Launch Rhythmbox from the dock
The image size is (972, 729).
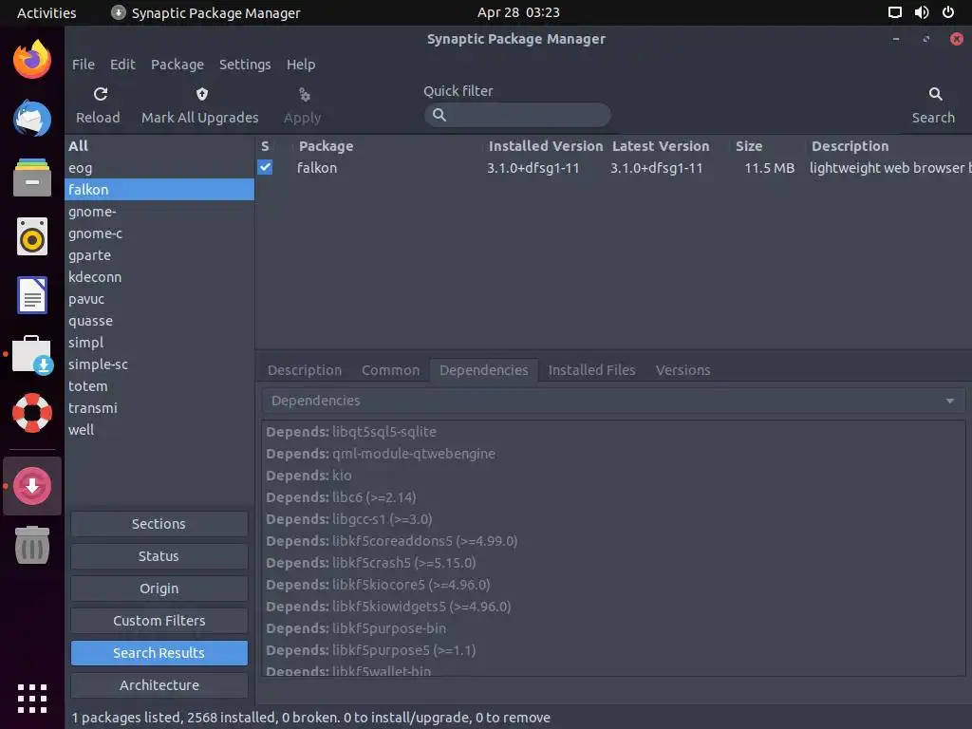pyautogui.click(x=32, y=236)
